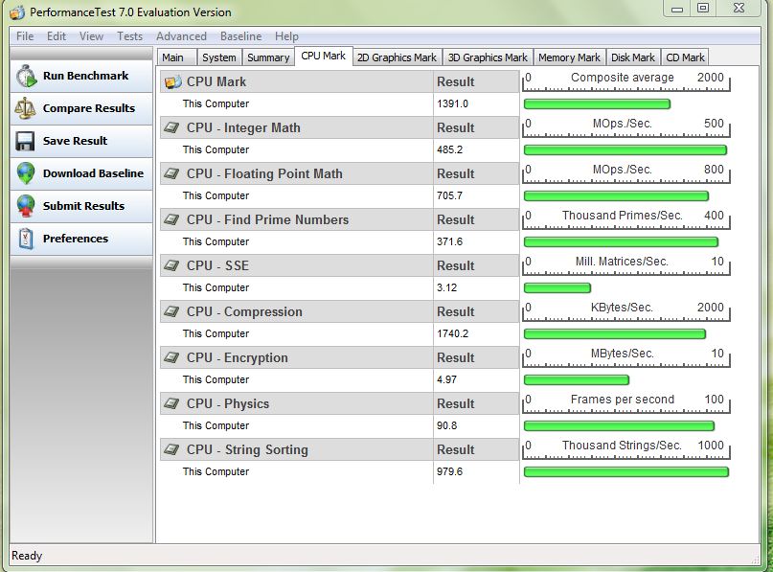Click the Download Baseline globe icon
Screen dimensions: 773x572
point(26,173)
